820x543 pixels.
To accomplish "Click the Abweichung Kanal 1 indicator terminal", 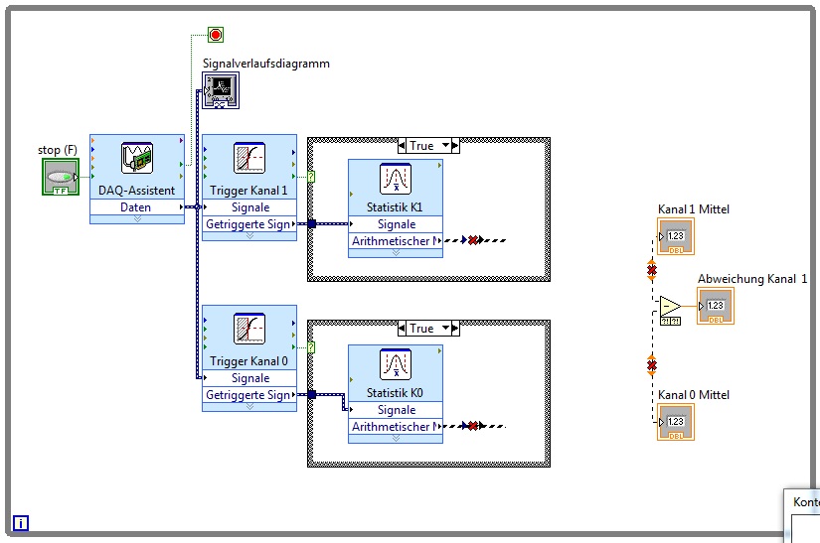I will pos(716,306).
